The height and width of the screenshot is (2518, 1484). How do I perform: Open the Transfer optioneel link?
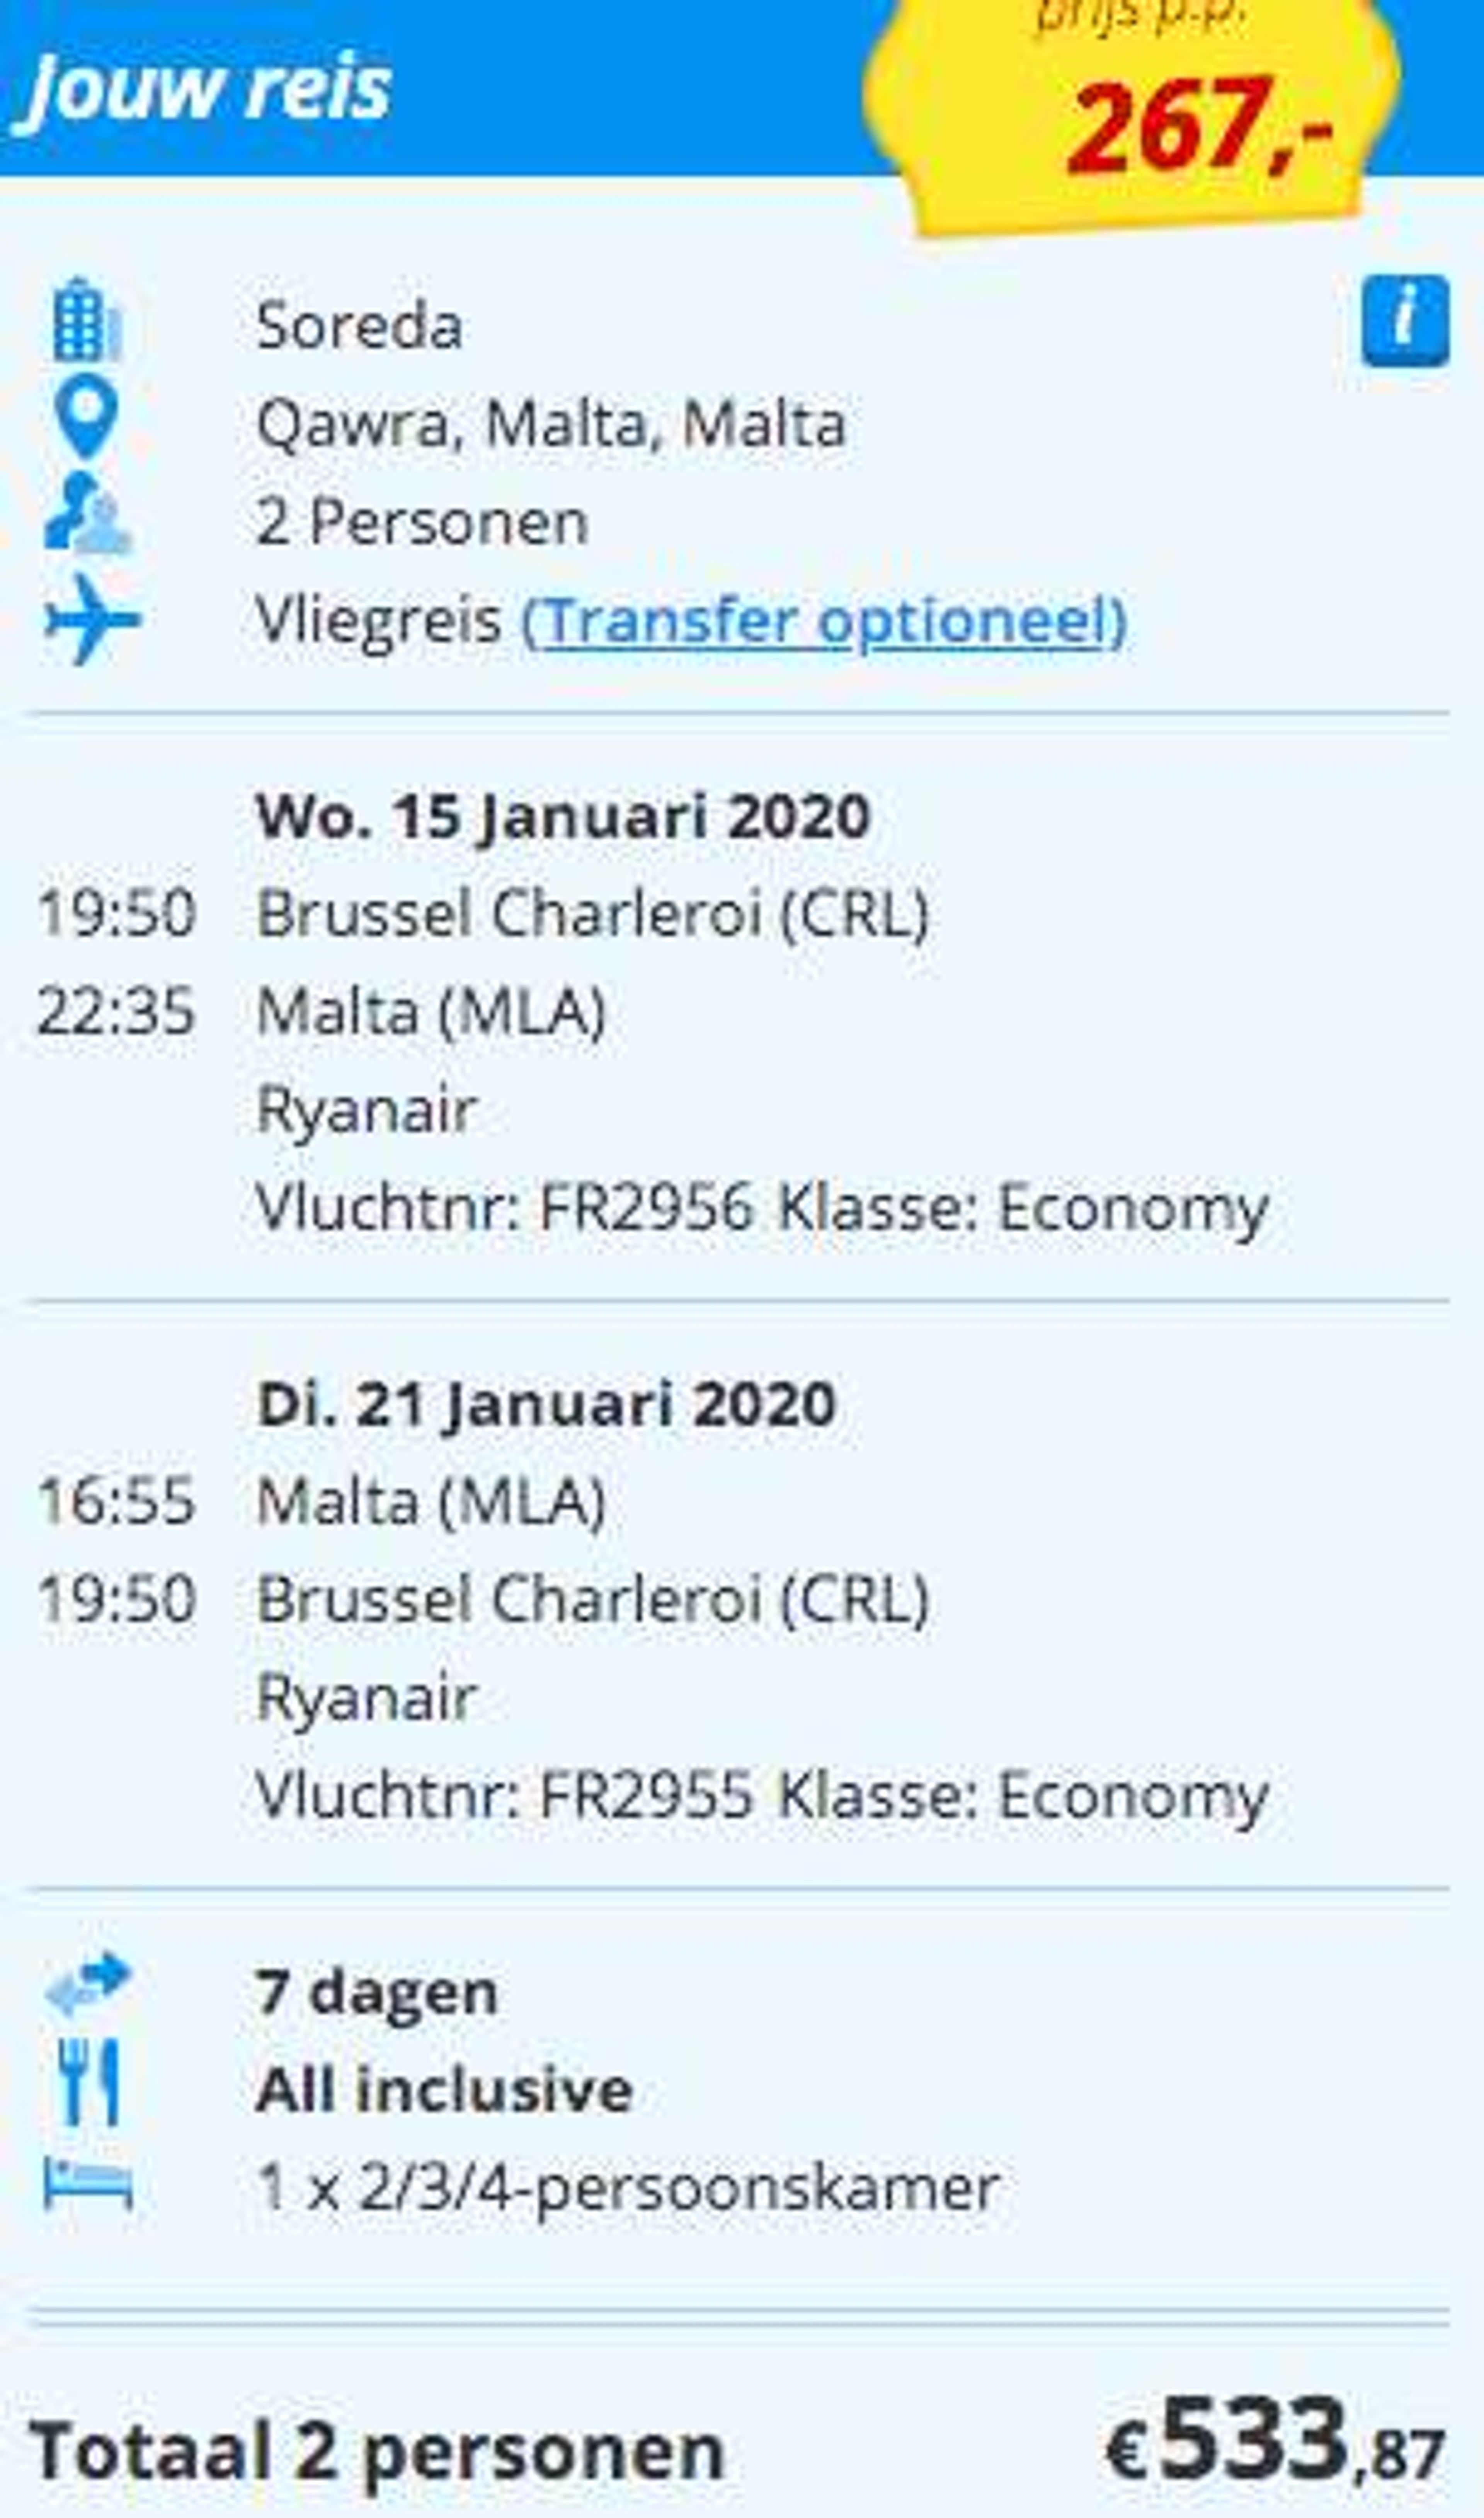coord(824,621)
